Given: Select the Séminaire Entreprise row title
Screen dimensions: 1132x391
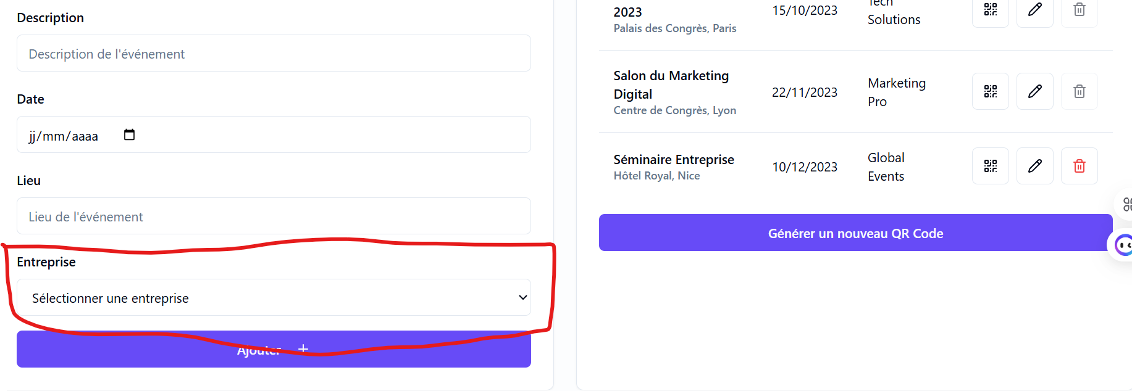Looking at the screenshot, I should 674,159.
